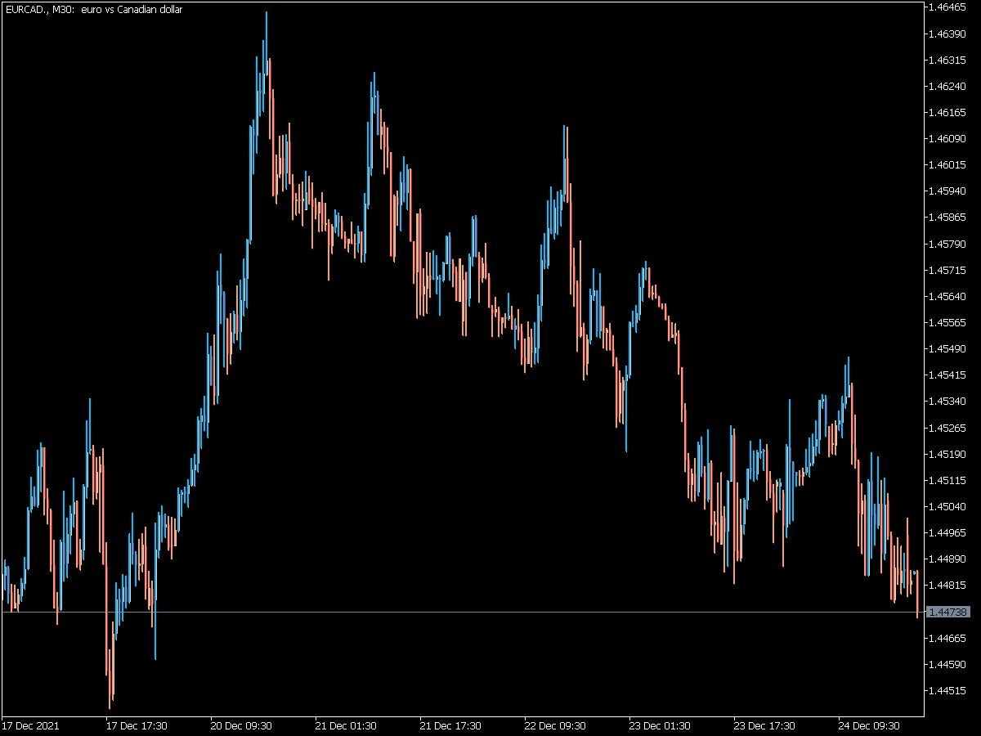Click the 24 Dec 09:30 time label

(870, 725)
